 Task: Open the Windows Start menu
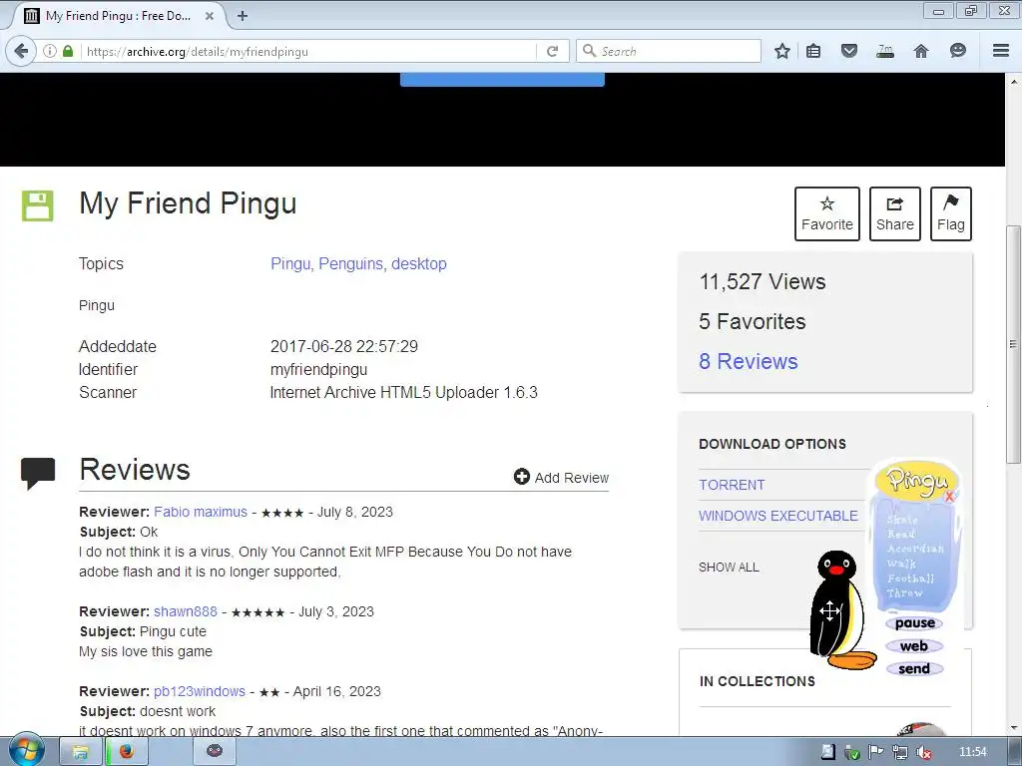pos(26,750)
